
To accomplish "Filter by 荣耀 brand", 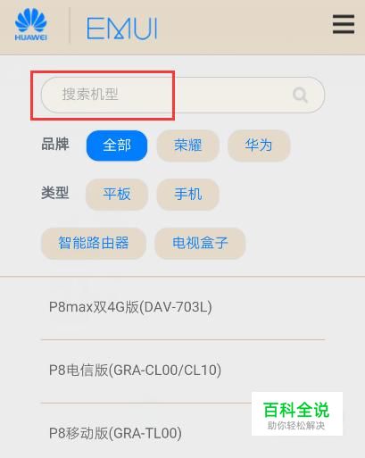I will pos(188,146).
